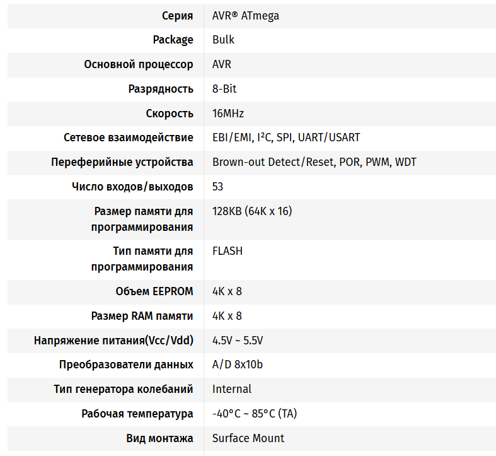Click the "Brown-out Detect/Reset, POR, PWM, WDT" value
The height and width of the screenshot is (456, 496).
(x=314, y=162)
